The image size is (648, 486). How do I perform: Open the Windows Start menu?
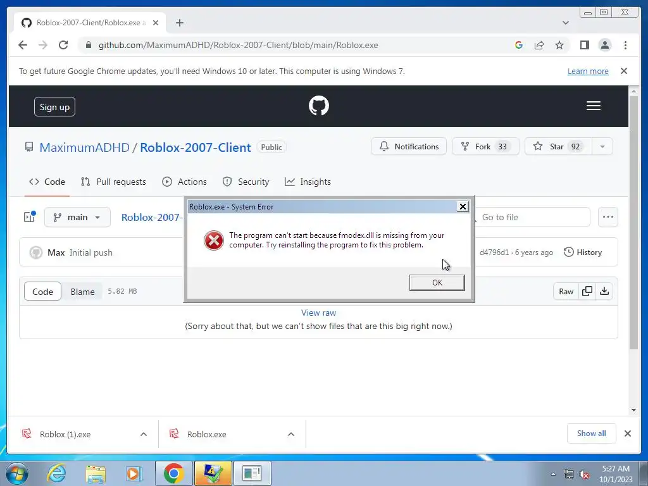point(16,473)
